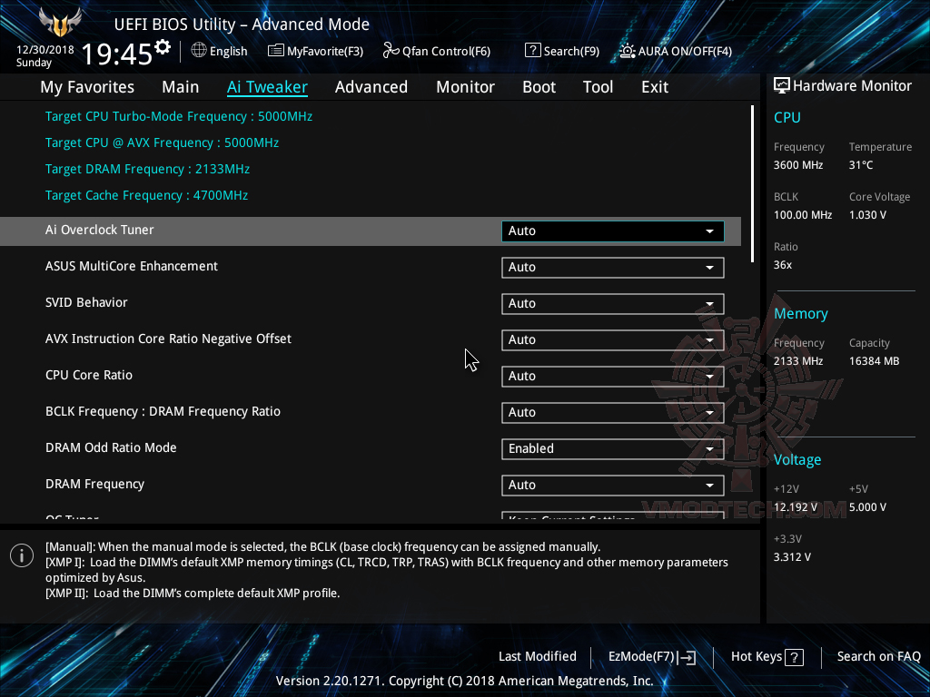Viewport: 930px width, 697px height.
Task: Click Search on FAQ
Action: tap(878, 656)
